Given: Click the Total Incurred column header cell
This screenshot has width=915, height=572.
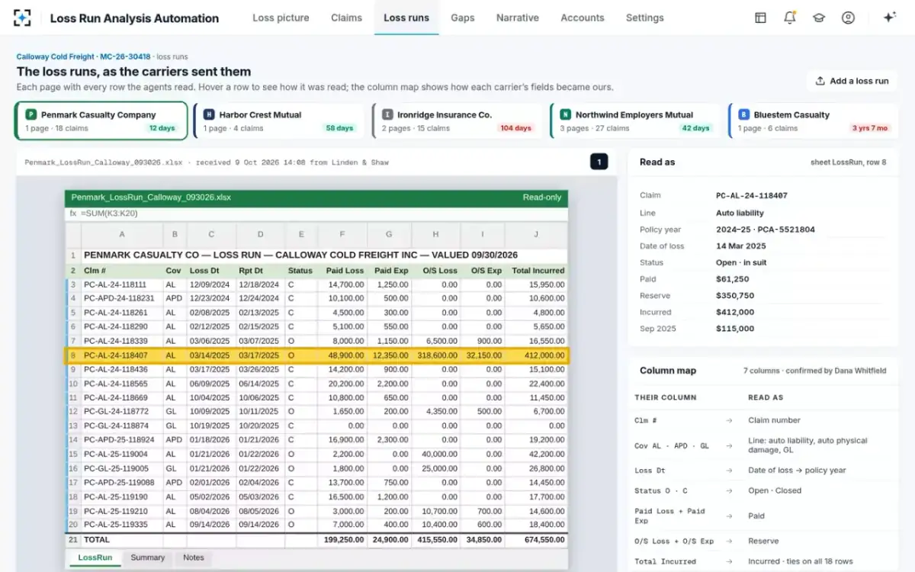Looking at the screenshot, I should (537, 270).
